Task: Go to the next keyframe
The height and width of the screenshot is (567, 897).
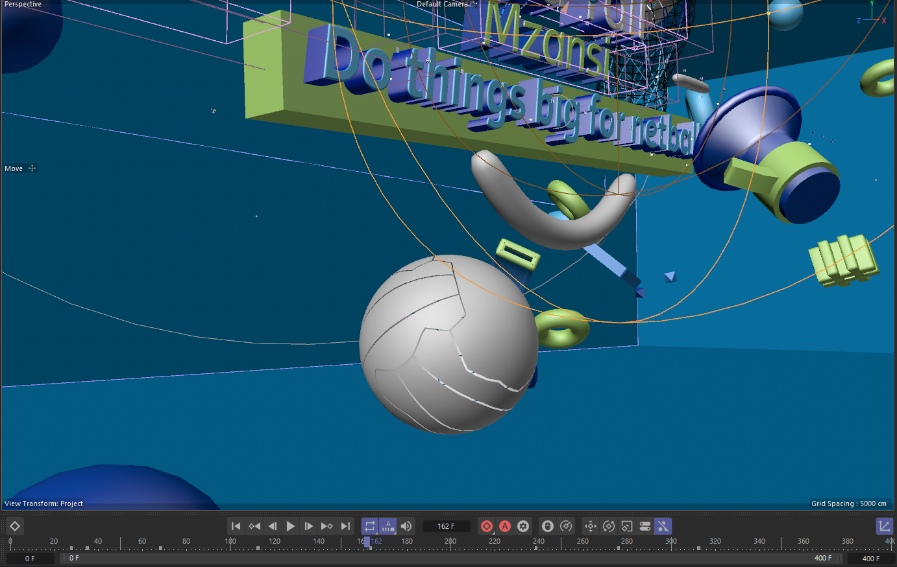Action: 327,526
